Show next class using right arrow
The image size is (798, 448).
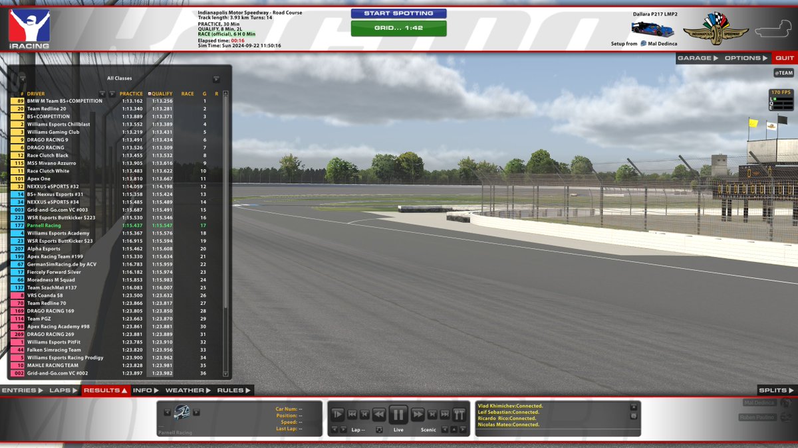pyautogui.click(x=216, y=79)
